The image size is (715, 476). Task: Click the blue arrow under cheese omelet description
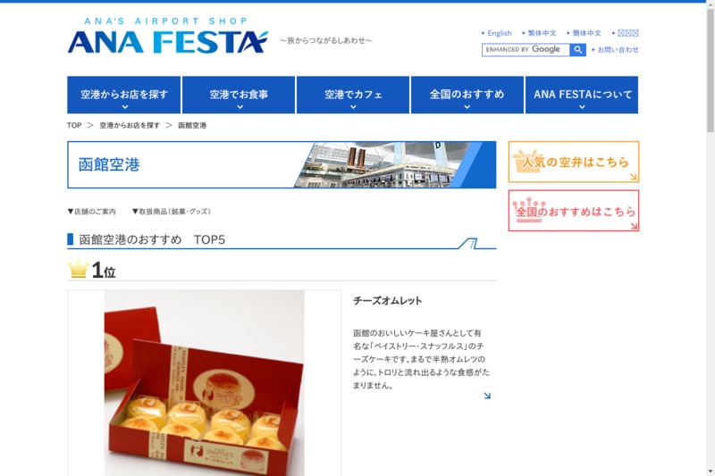coord(487,396)
